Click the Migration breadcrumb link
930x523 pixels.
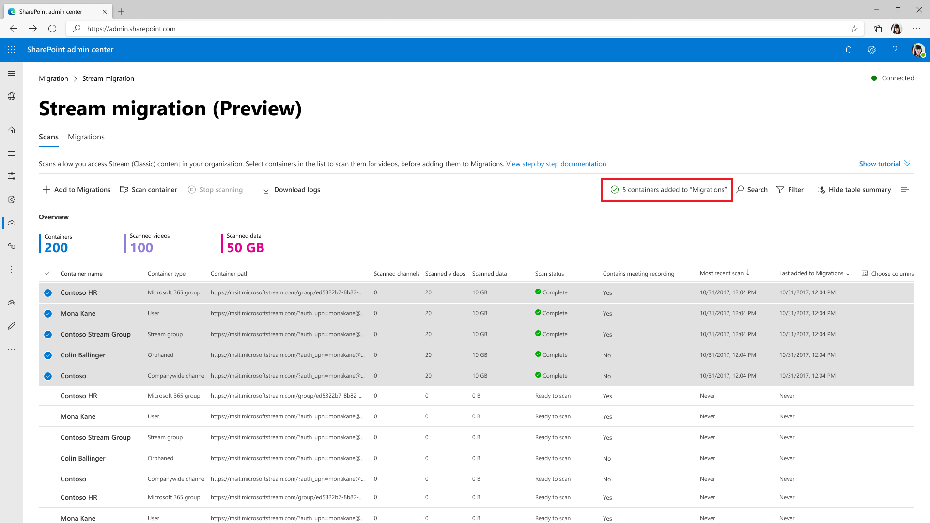(x=54, y=78)
